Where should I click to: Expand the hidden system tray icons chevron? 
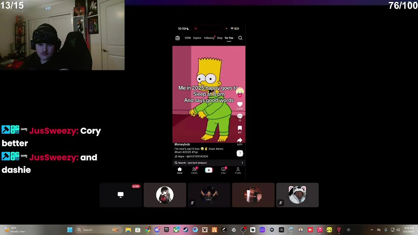click(372, 230)
